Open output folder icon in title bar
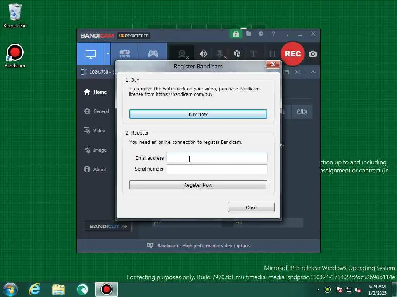This screenshot has width=397, height=297. (x=249, y=34)
